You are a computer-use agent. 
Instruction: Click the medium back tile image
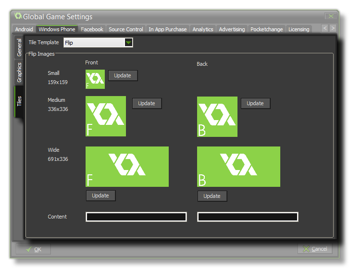coord(217,116)
